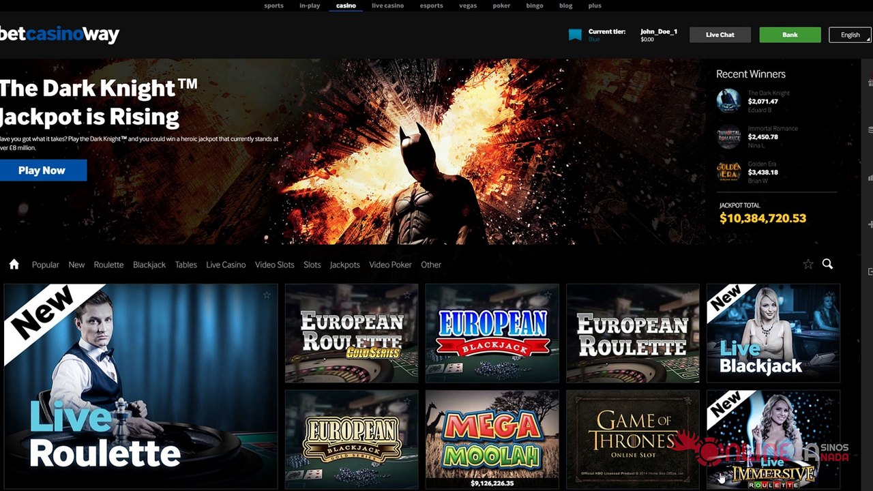Select the Blackjack category
This screenshot has width=873, height=491.
pyautogui.click(x=149, y=265)
